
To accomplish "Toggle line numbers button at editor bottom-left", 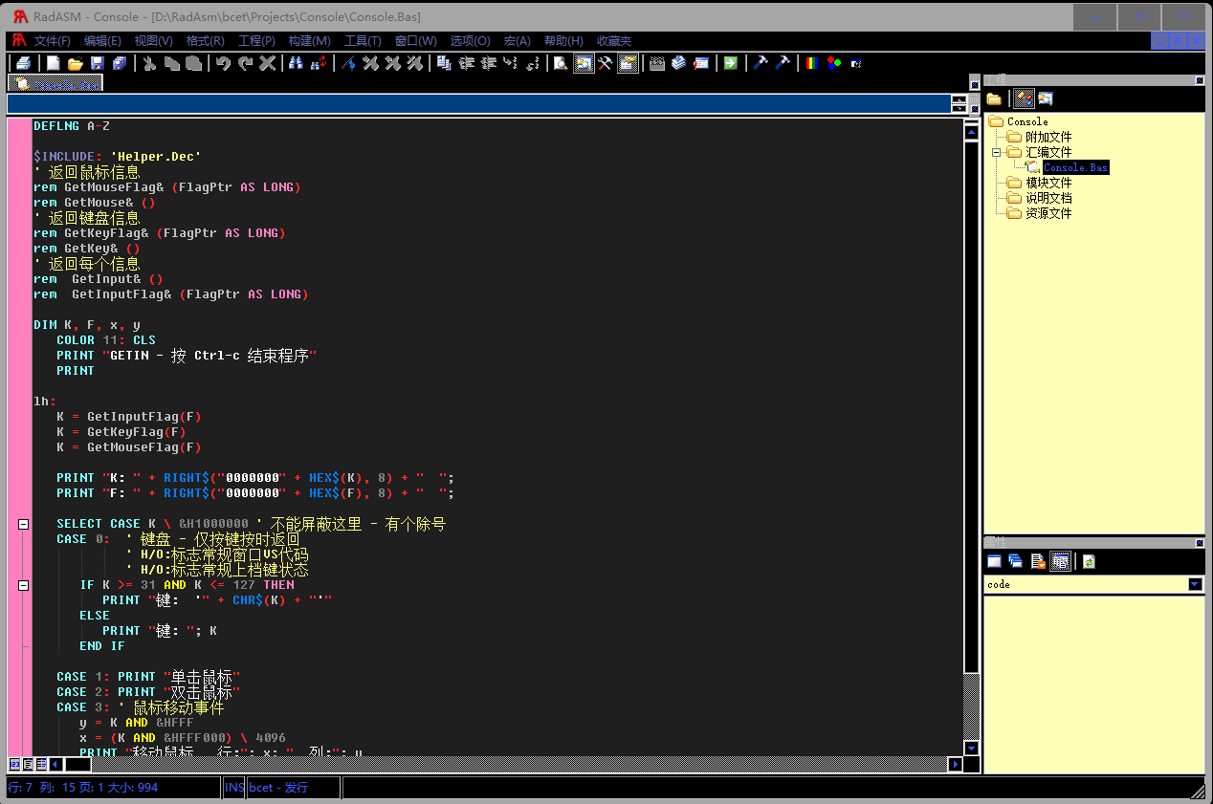I will [13, 764].
